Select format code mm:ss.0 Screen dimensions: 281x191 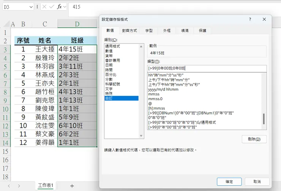tap(155, 99)
